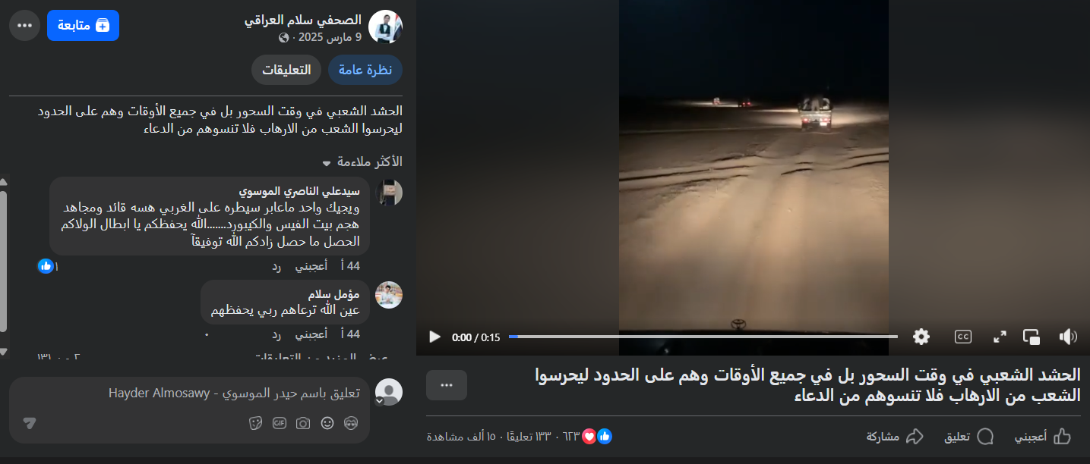Viewport: 1090px width, 464px height.
Task: Open video settings gear
Action: pyautogui.click(x=921, y=337)
